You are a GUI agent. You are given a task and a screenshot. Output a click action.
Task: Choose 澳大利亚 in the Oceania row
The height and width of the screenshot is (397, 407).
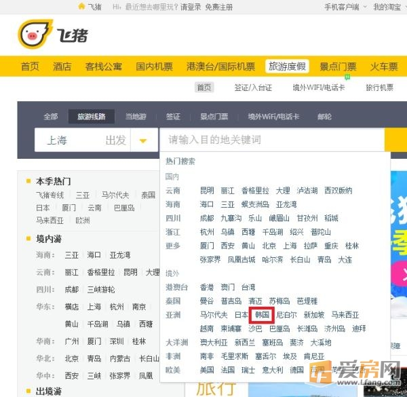pos(214,343)
